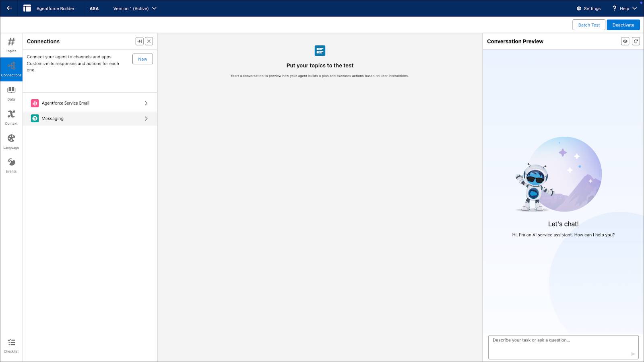Open the Context panel in the sidebar

pos(11,117)
